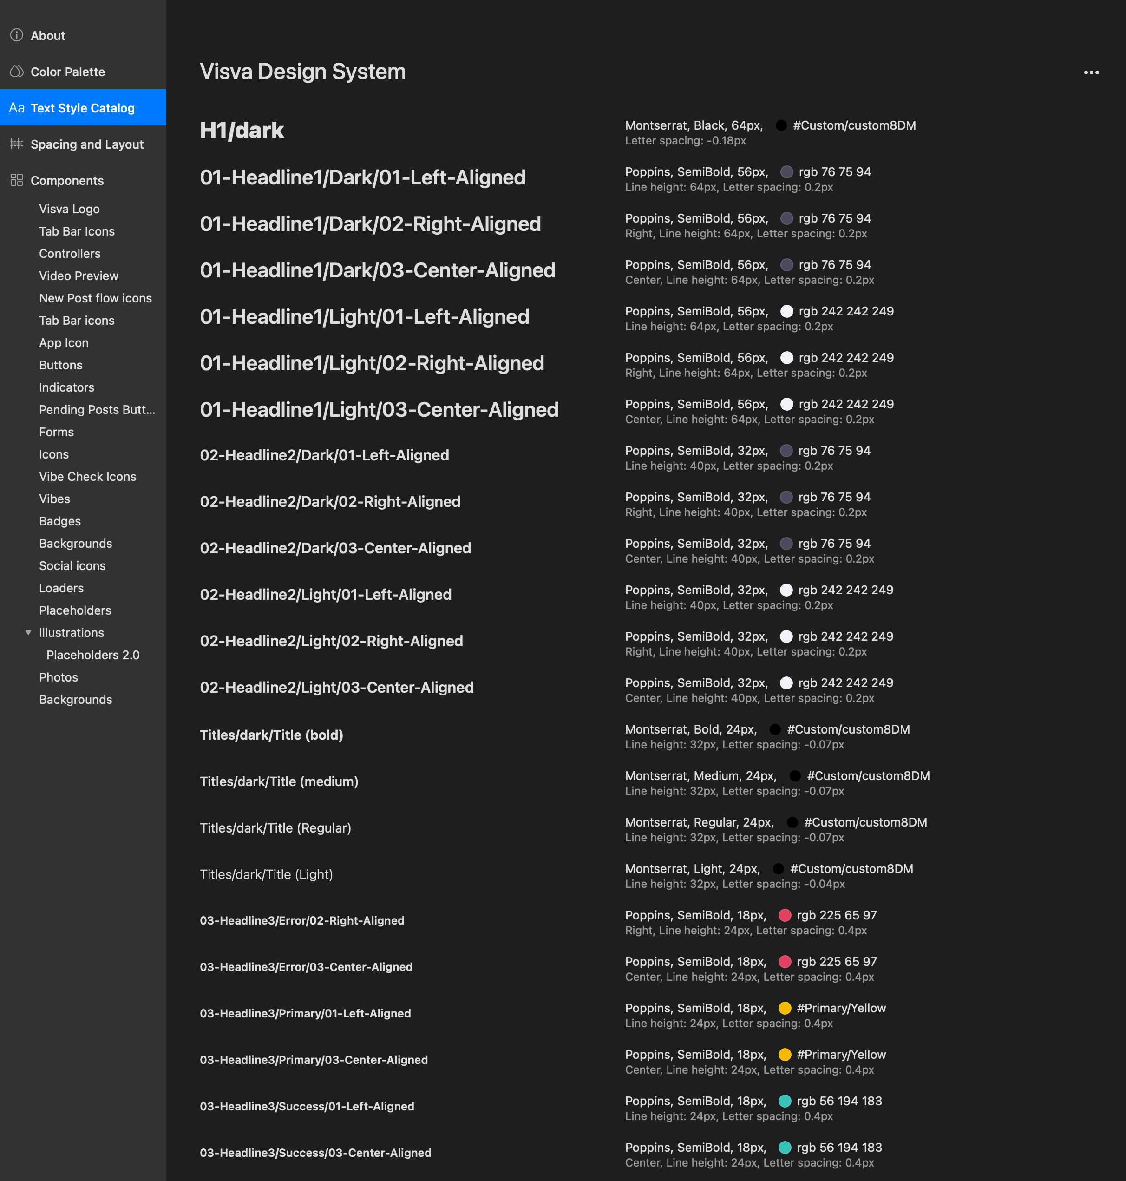
Task: Click the About info icon
Action: coord(17,35)
